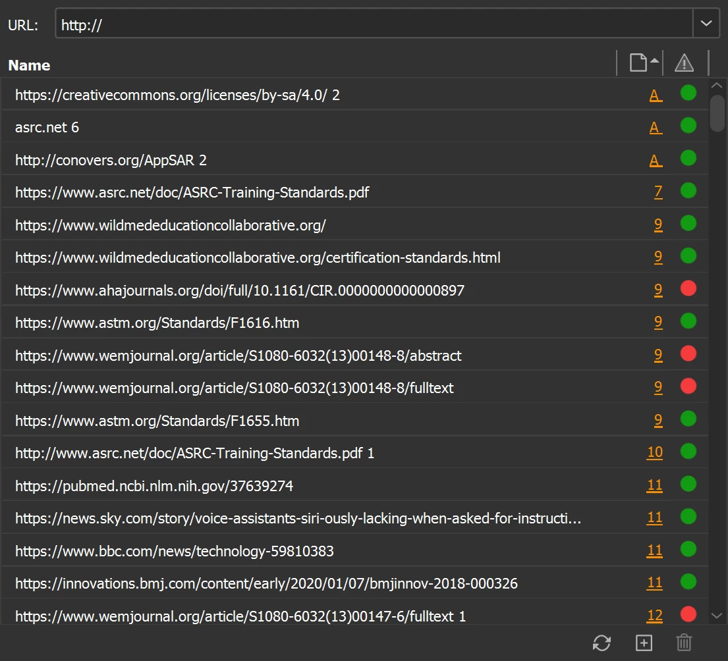Screen dimensions: 728x661
Task: Click green status dot for F1616.htm row
Action: (688, 321)
